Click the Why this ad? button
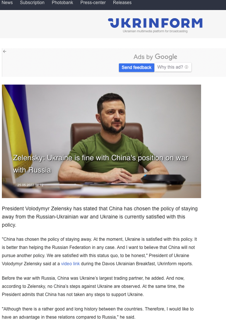This screenshot has width=226, height=322. click(x=173, y=67)
